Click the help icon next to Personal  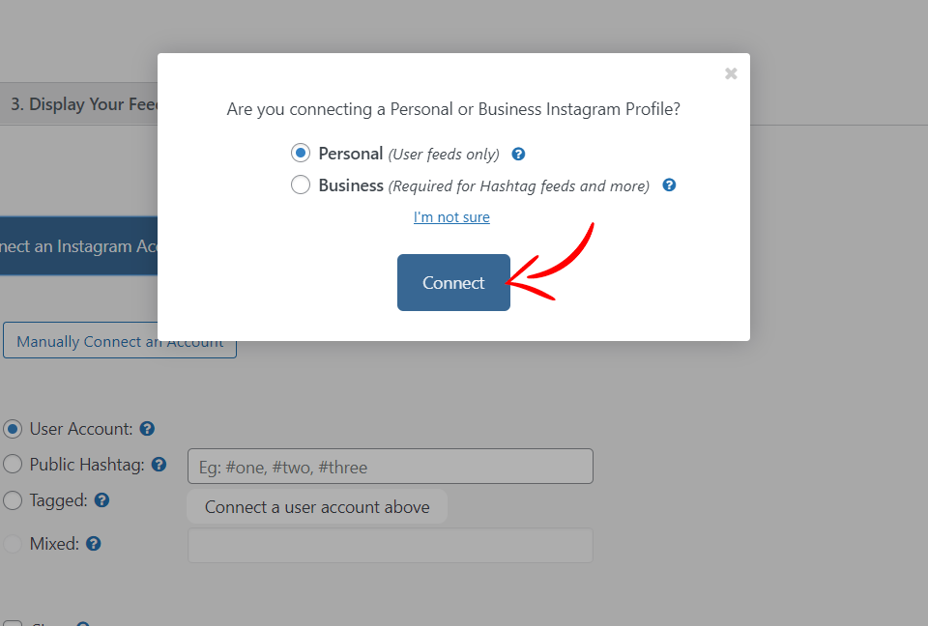coord(518,155)
